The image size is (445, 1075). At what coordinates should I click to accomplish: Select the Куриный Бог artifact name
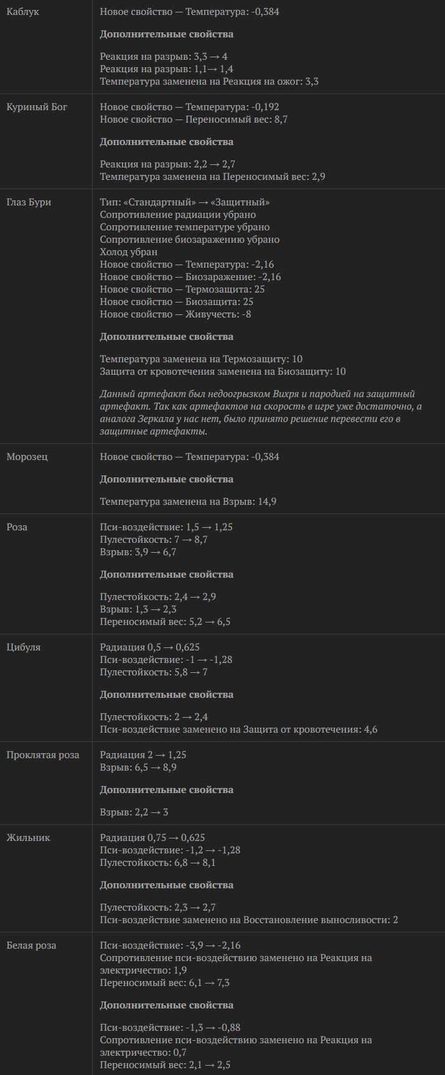[37, 107]
